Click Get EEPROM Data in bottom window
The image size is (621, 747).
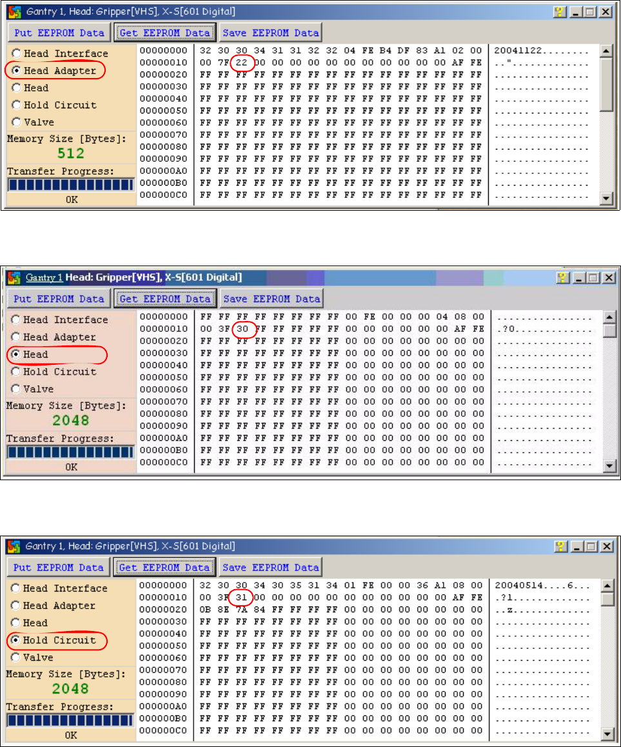(x=164, y=567)
